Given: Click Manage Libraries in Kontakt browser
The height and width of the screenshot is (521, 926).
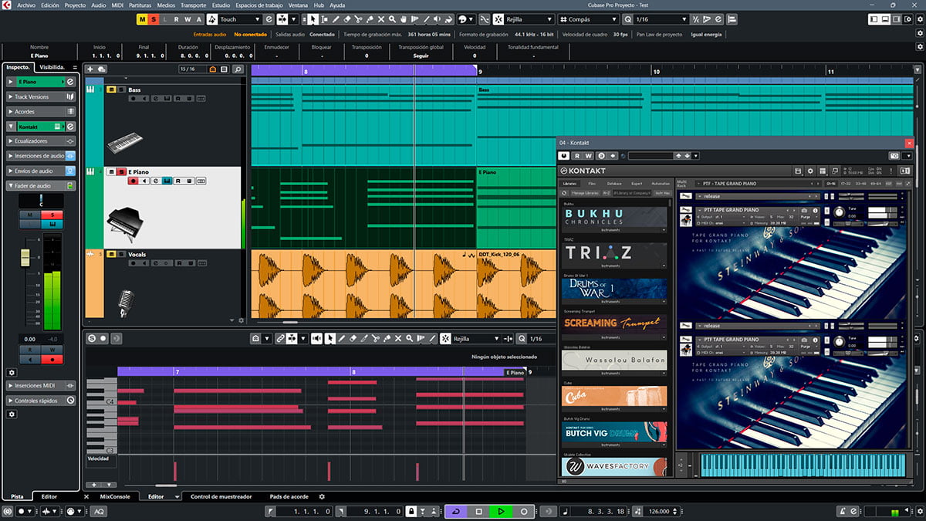Looking at the screenshot, I should 585,193.
